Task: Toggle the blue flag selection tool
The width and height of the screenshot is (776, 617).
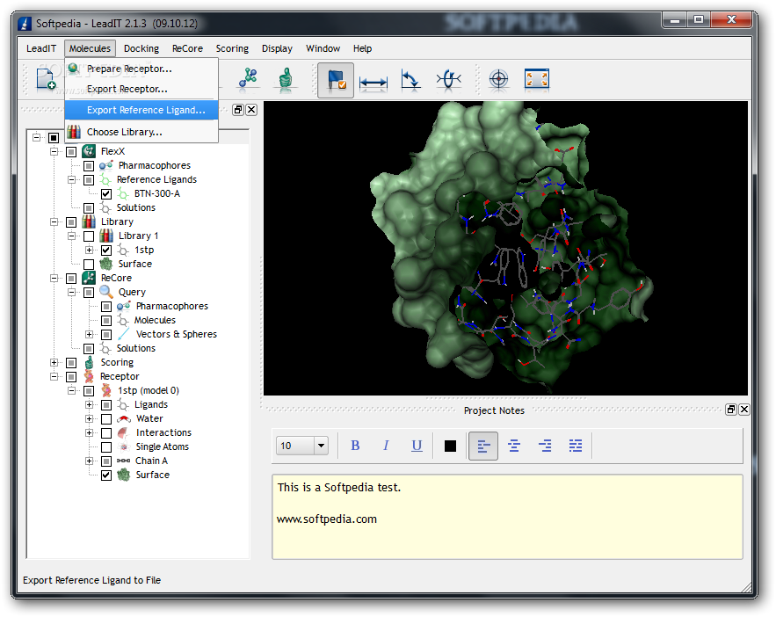Action: pos(336,80)
